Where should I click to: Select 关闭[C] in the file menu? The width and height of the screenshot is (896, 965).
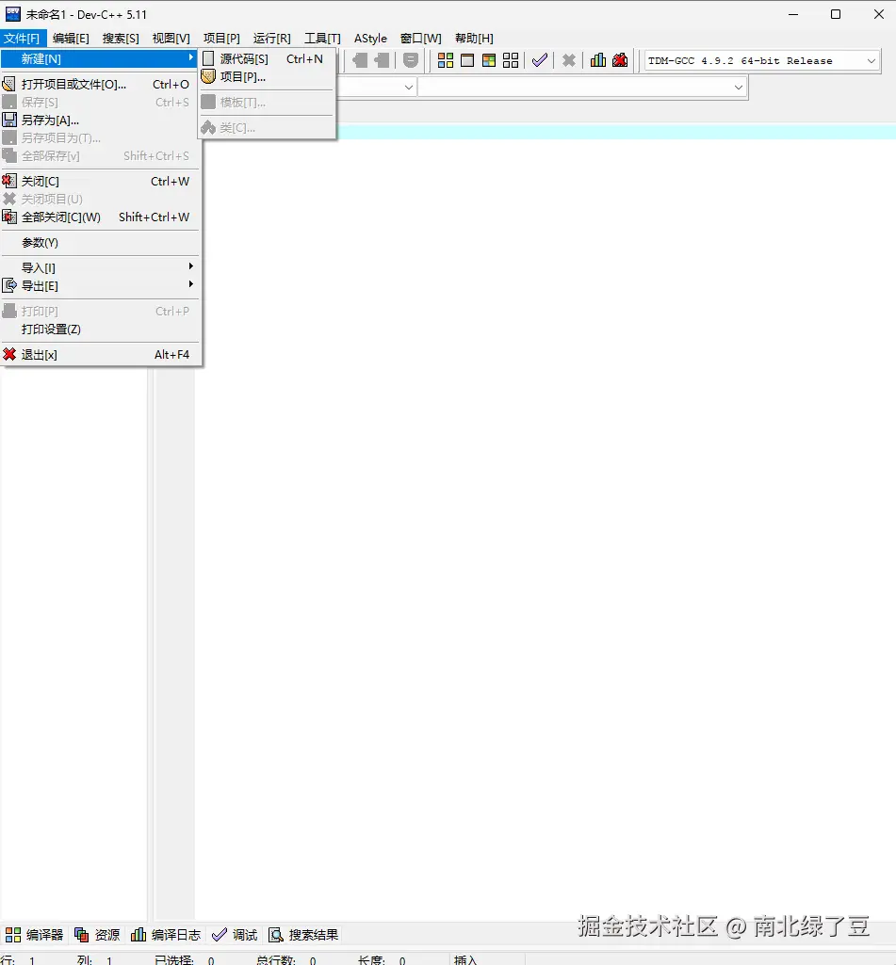coord(100,181)
